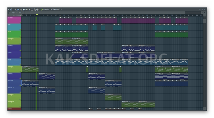Mute the Bass track green dot
214x118 pixels.
click(x=20, y=64)
